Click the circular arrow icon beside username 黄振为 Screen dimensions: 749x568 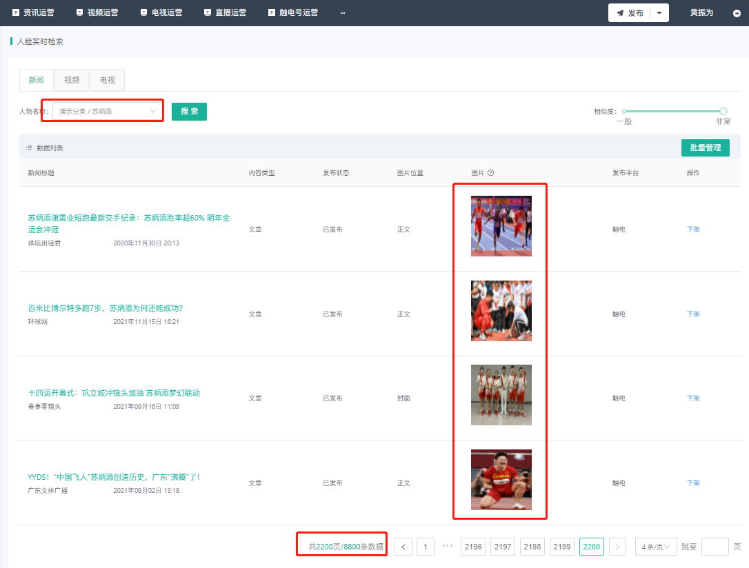[x=737, y=13]
